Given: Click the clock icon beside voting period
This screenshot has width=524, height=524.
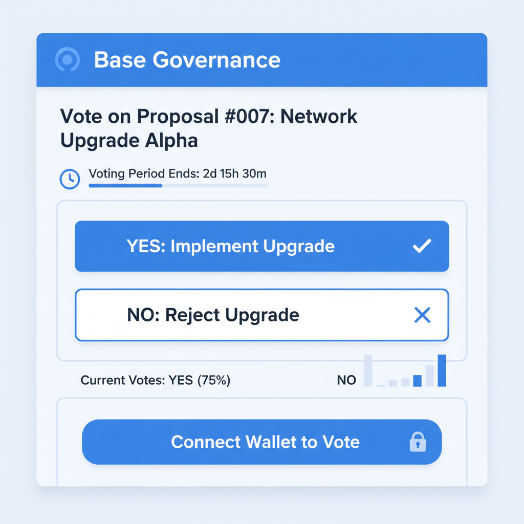Looking at the screenshot, I should pyautogui.click(x=70, y=179).
